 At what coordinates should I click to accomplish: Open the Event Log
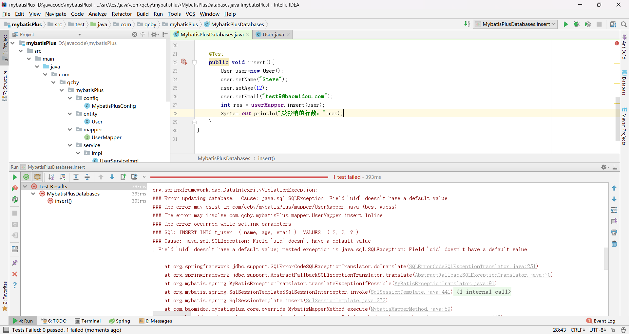pyautogui.click(x=601, y=321)
